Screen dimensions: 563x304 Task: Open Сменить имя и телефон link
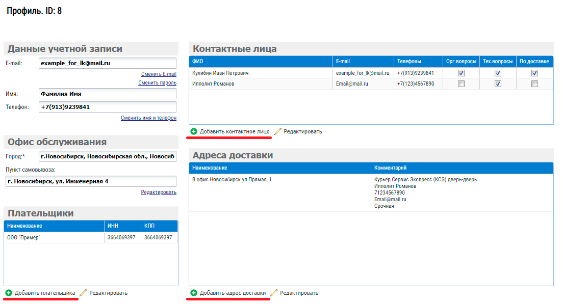pyautogui.click(x=148, y=118)
